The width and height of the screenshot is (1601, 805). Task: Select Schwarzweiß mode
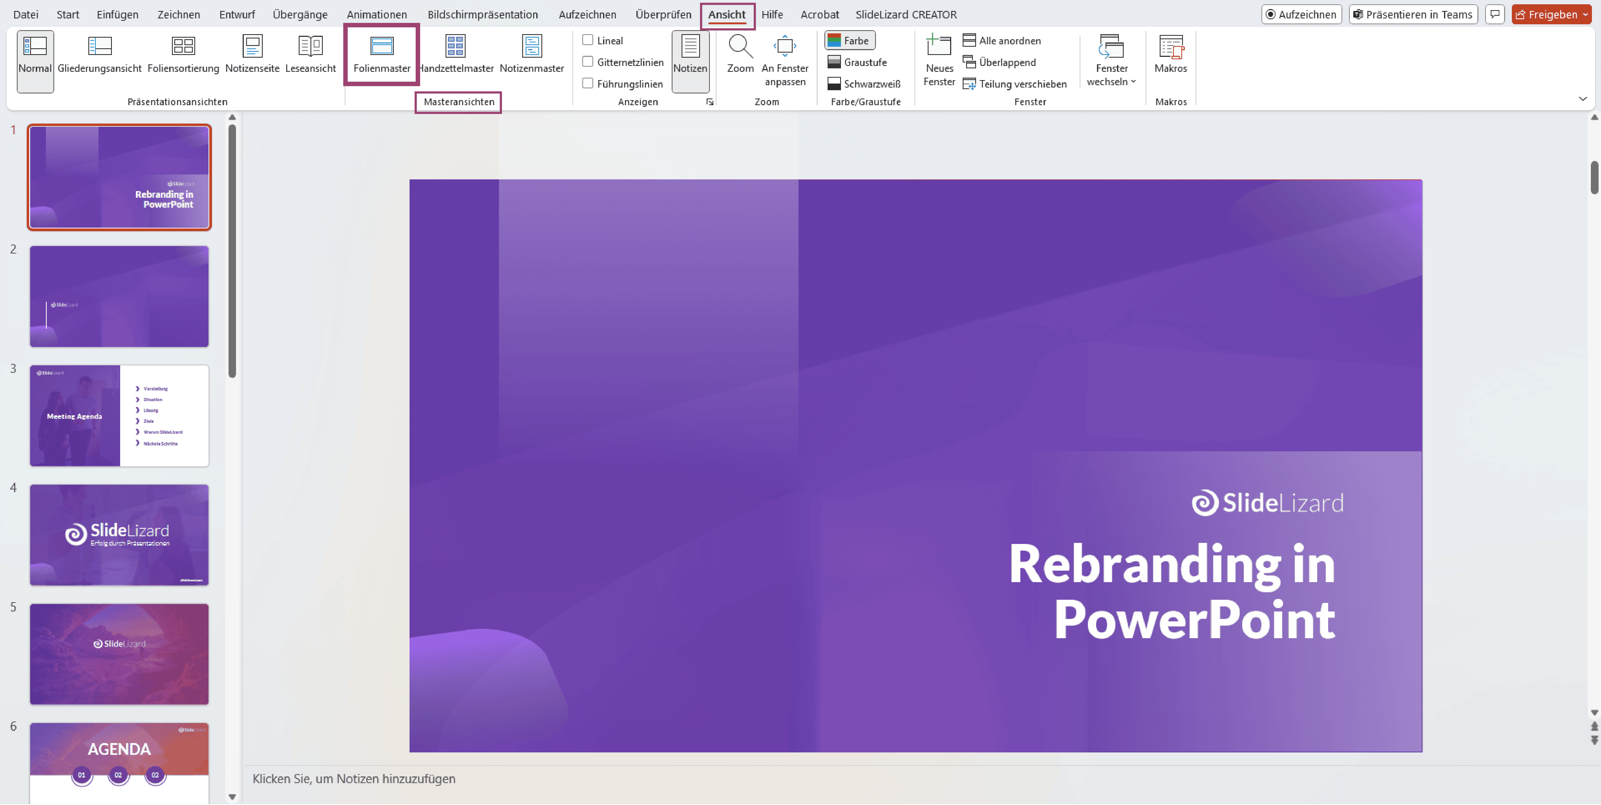[864, 84]
